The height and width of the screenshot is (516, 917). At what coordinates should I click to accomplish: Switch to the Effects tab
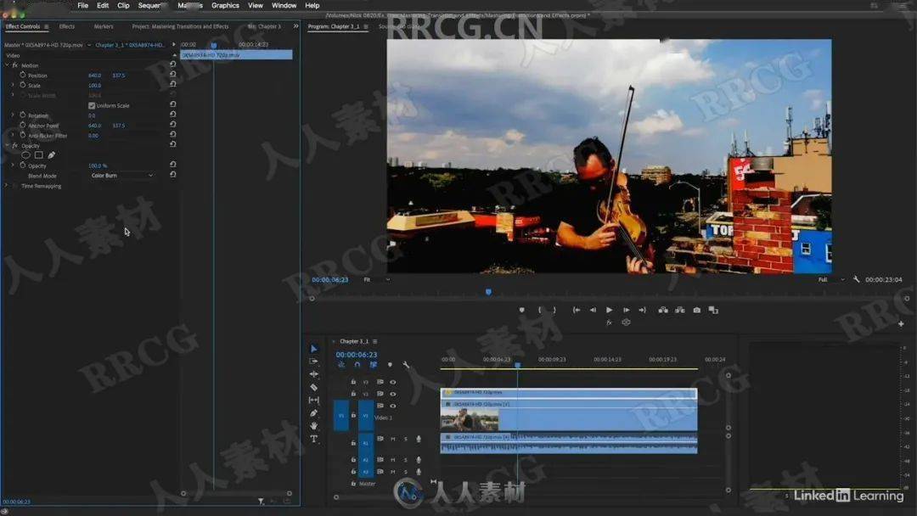(66, 26)
